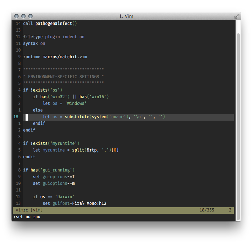Click "system('uname')" on the current line

(x=110, y=117)
